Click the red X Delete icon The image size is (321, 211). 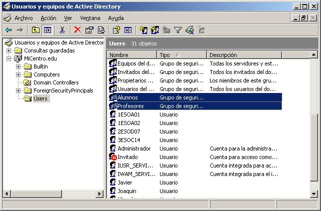tap(77, 30)
